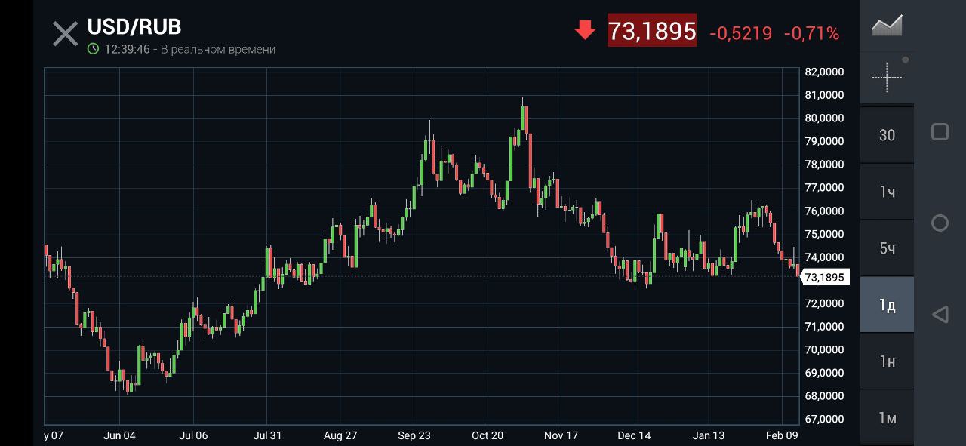Close the USD/RUB chart with the X icon
The height and width of the screenshot is (446, 966).
65,34
